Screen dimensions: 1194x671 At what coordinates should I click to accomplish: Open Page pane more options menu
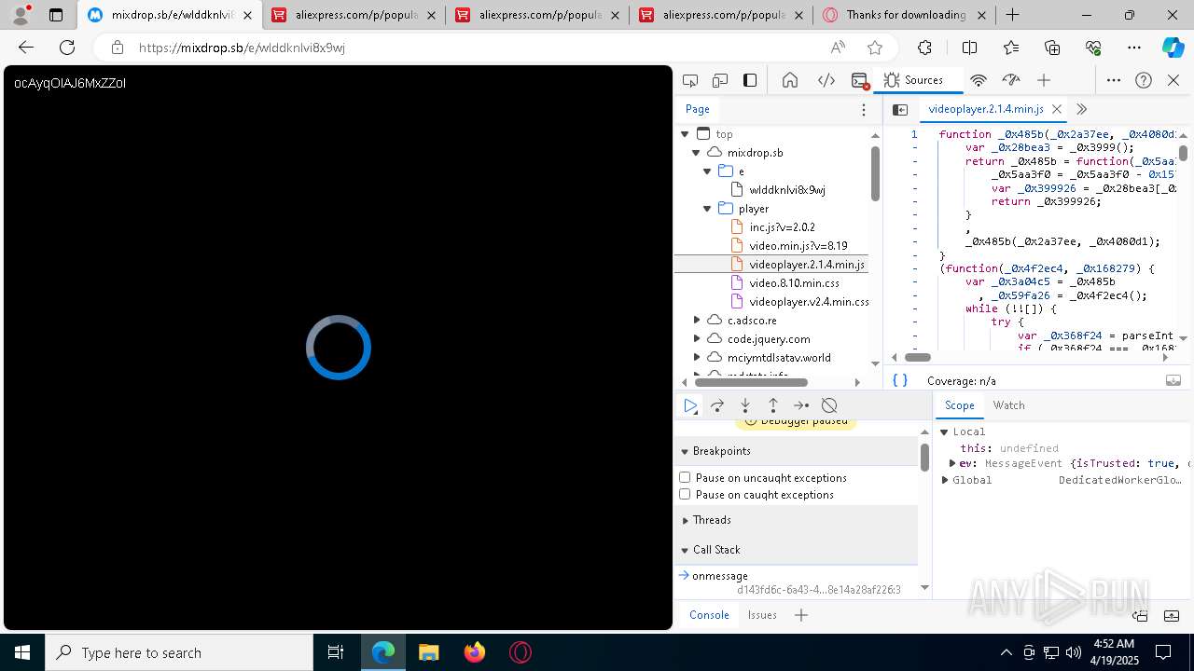tap(864, 110)
